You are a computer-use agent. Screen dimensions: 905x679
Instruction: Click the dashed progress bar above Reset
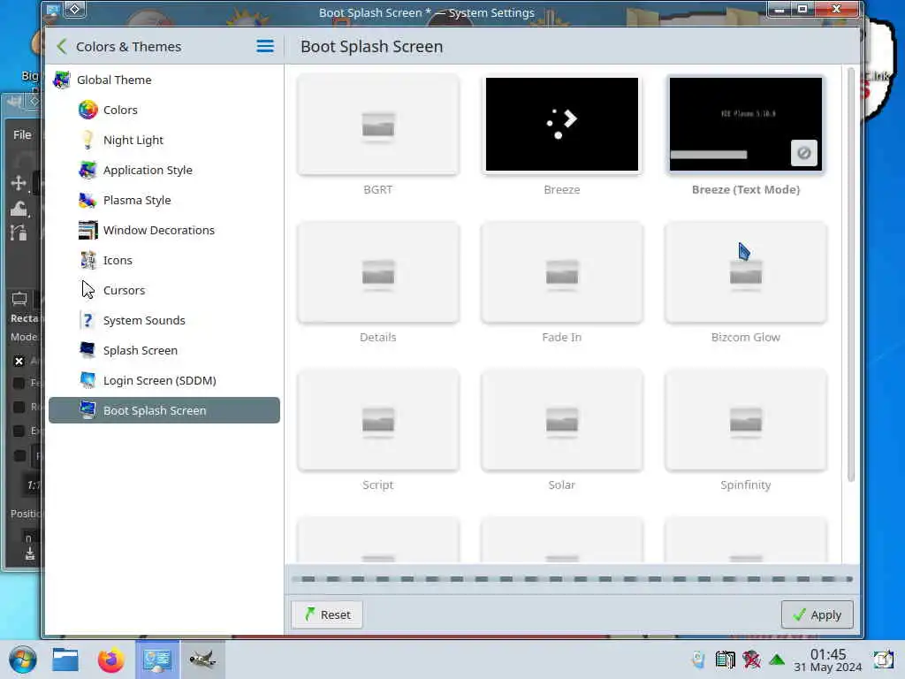572,578
